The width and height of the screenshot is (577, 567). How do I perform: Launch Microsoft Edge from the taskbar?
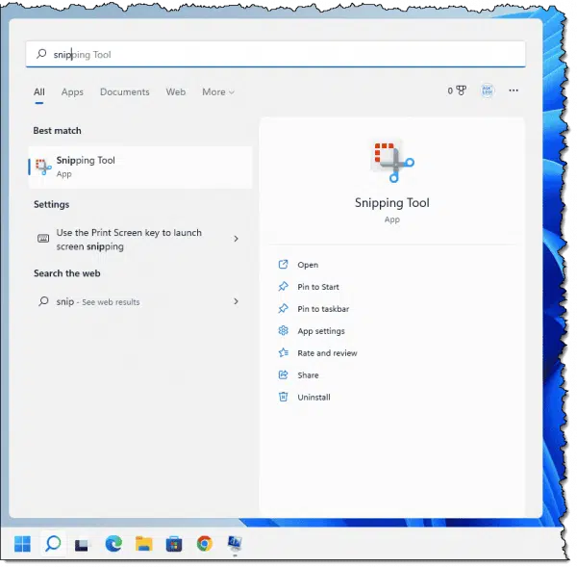pyautogui.click(x=113, y=544)
